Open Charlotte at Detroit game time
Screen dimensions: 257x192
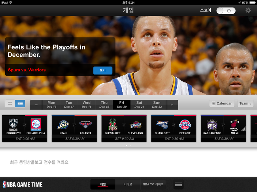(174, 138)
